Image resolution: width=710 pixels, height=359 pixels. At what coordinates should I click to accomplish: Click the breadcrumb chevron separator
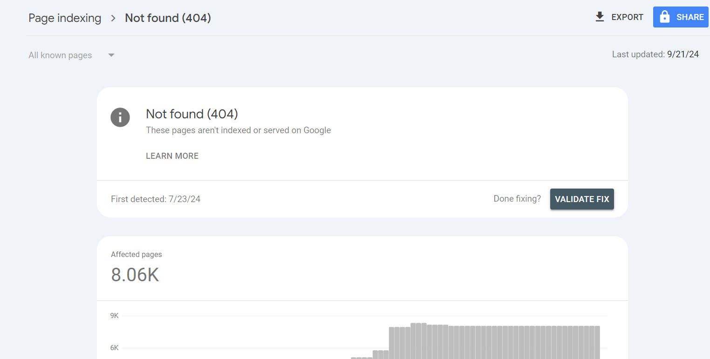click(x=113, y=18)
